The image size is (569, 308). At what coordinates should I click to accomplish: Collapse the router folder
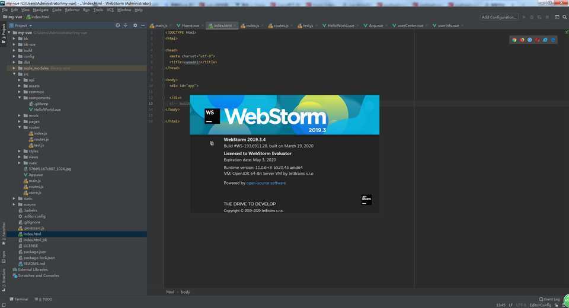click(20, 127)
